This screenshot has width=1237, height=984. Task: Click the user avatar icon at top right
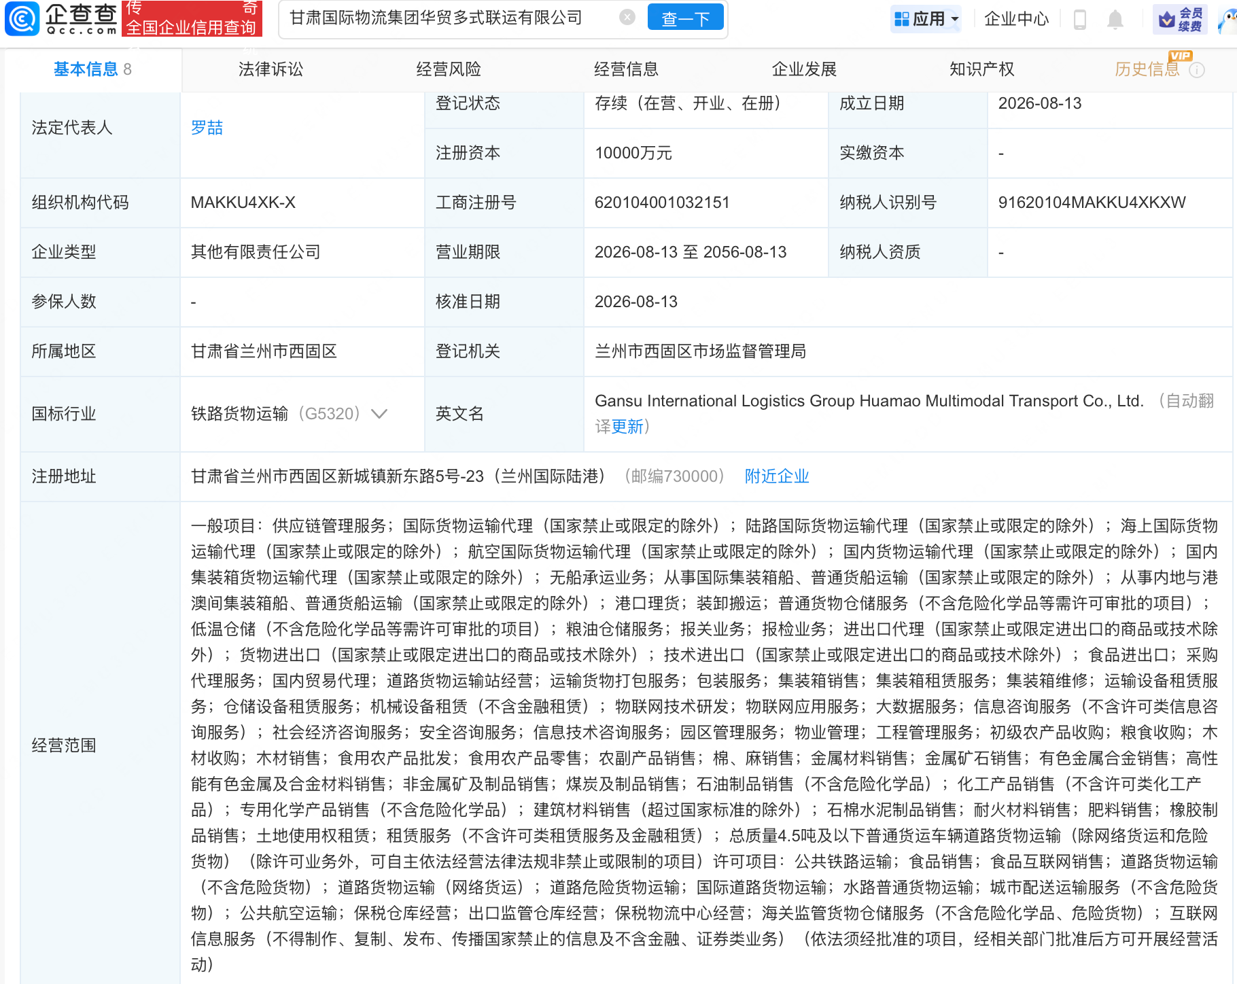[1227, 20]
